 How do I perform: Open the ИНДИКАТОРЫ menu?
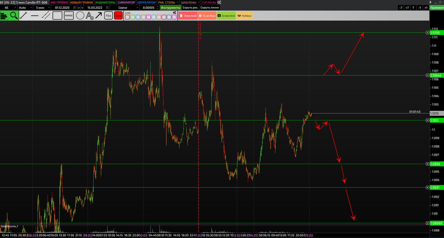105,2
